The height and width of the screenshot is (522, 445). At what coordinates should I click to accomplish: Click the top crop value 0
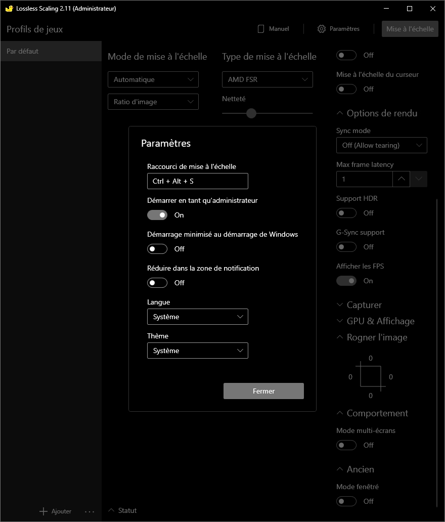point(371,359)
